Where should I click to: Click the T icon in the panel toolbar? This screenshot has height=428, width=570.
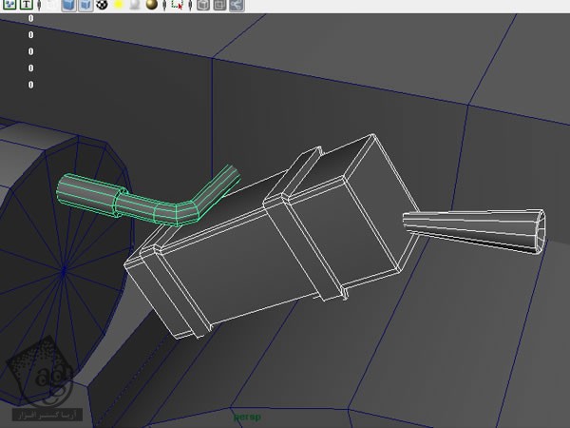[x=25, y=5]
